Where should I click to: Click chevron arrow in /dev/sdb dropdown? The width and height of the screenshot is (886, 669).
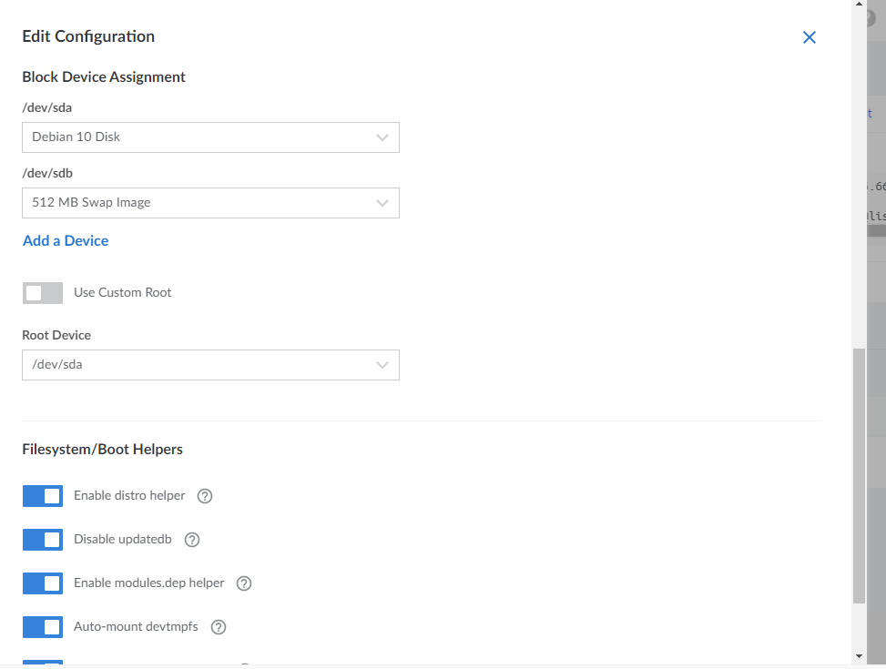[382, 203]
